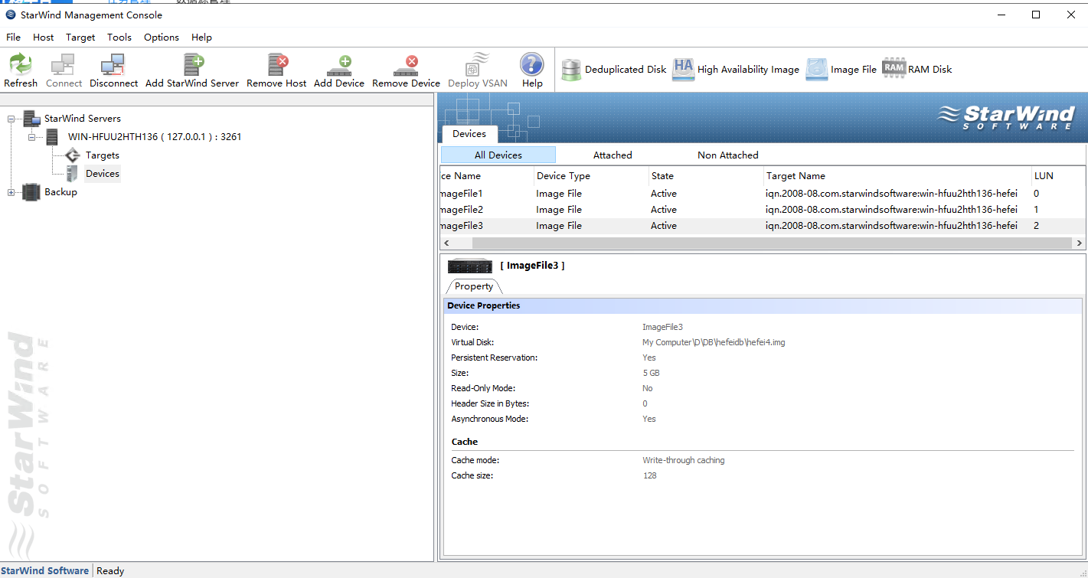Click the Ready status bar text
Screen dimensions: 1088x578
click(110, 570)
